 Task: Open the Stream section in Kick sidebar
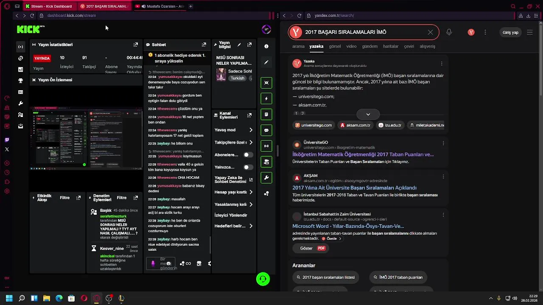pos(20,47)
